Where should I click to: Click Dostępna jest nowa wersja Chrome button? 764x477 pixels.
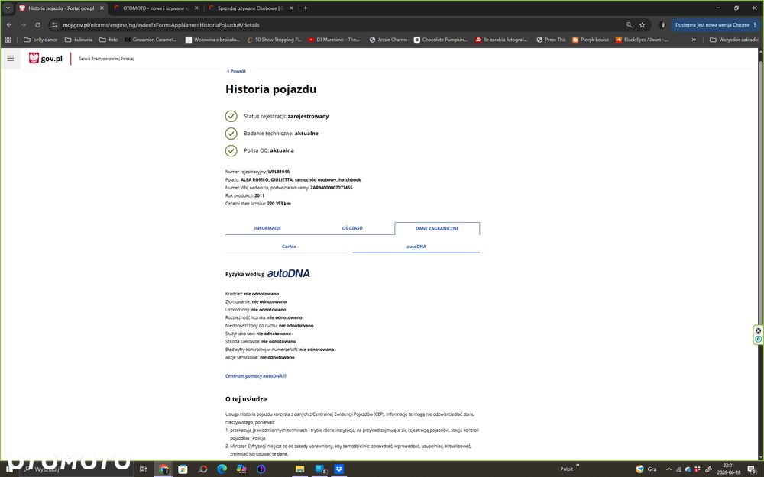click(x=715, y=25)
